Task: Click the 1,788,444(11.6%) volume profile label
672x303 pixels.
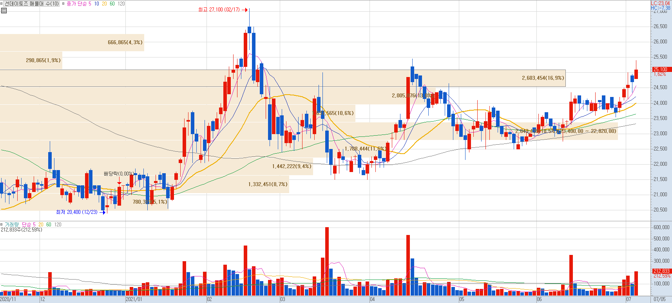Action: (365, 149)
